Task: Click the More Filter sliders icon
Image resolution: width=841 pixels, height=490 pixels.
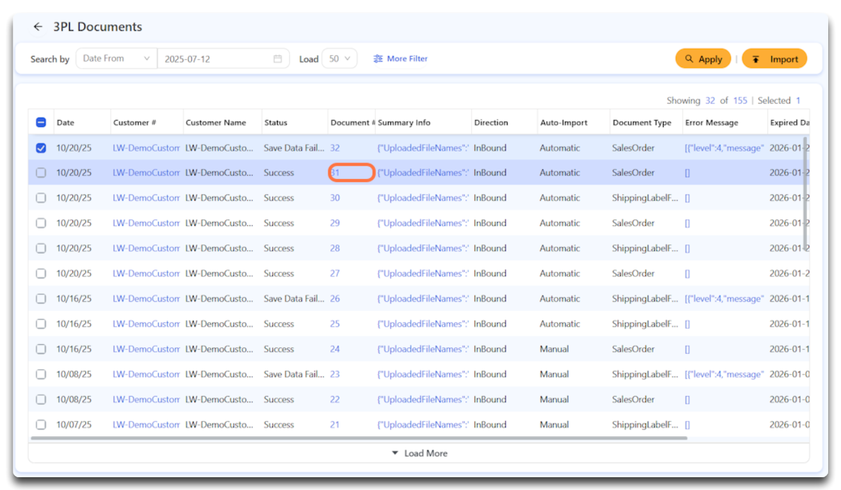Action: tap(378, 59)
